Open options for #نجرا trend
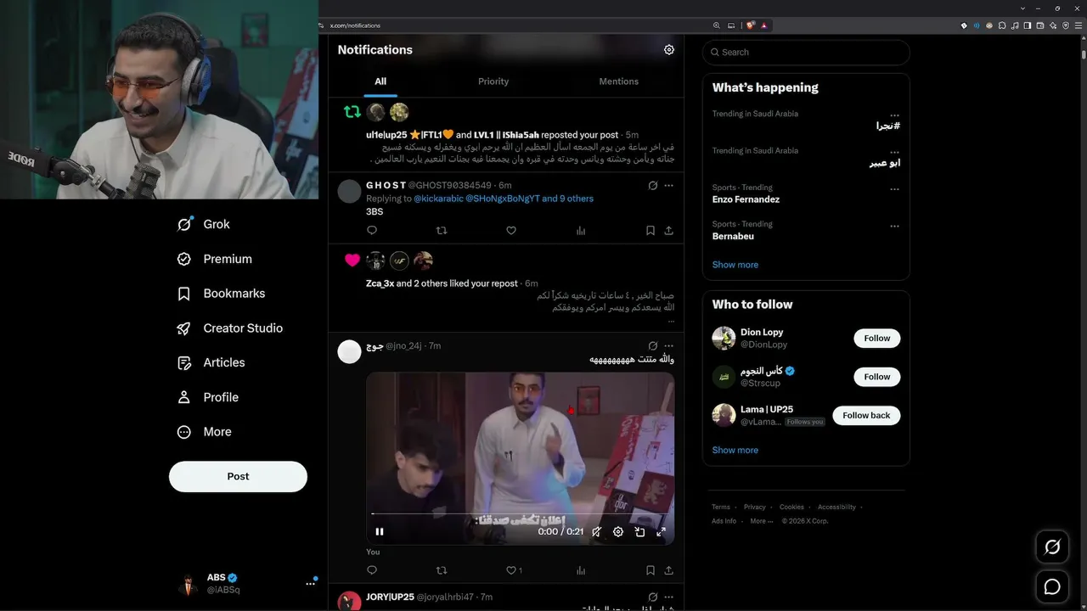This screenshot has width=1087, height=611. click(x=894, y=115)
